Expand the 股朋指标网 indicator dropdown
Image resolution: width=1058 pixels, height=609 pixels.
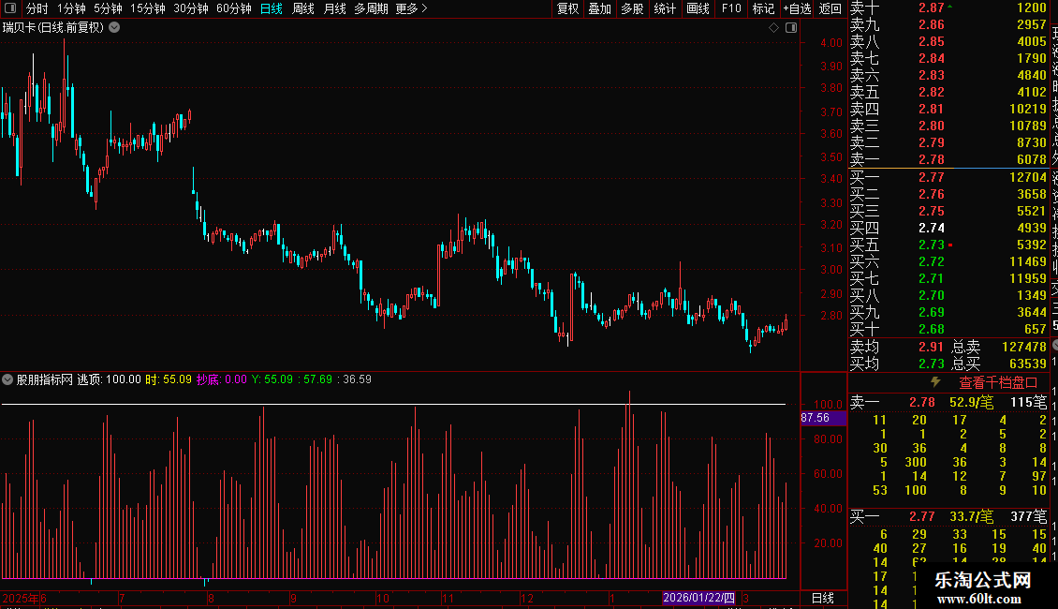(x=7, y=379)
